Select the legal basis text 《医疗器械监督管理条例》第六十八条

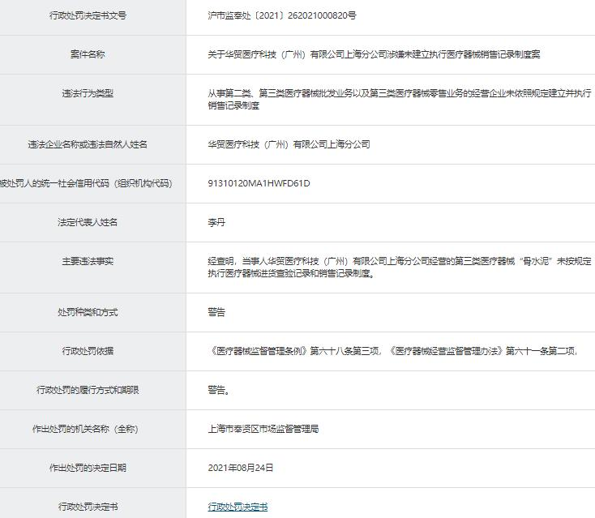[x=393, y=351]
